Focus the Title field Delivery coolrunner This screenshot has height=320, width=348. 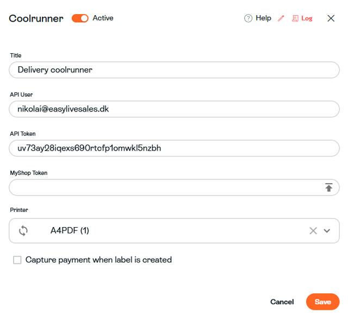coord(174,70)
